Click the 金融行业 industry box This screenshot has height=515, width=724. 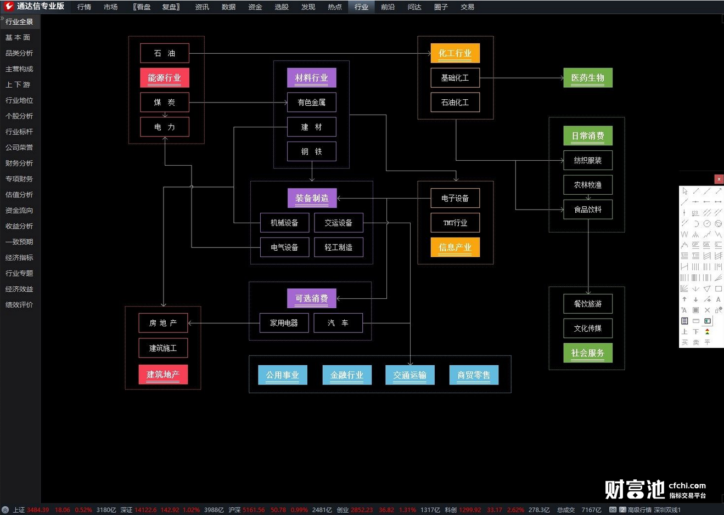click(x=347, y=375)
